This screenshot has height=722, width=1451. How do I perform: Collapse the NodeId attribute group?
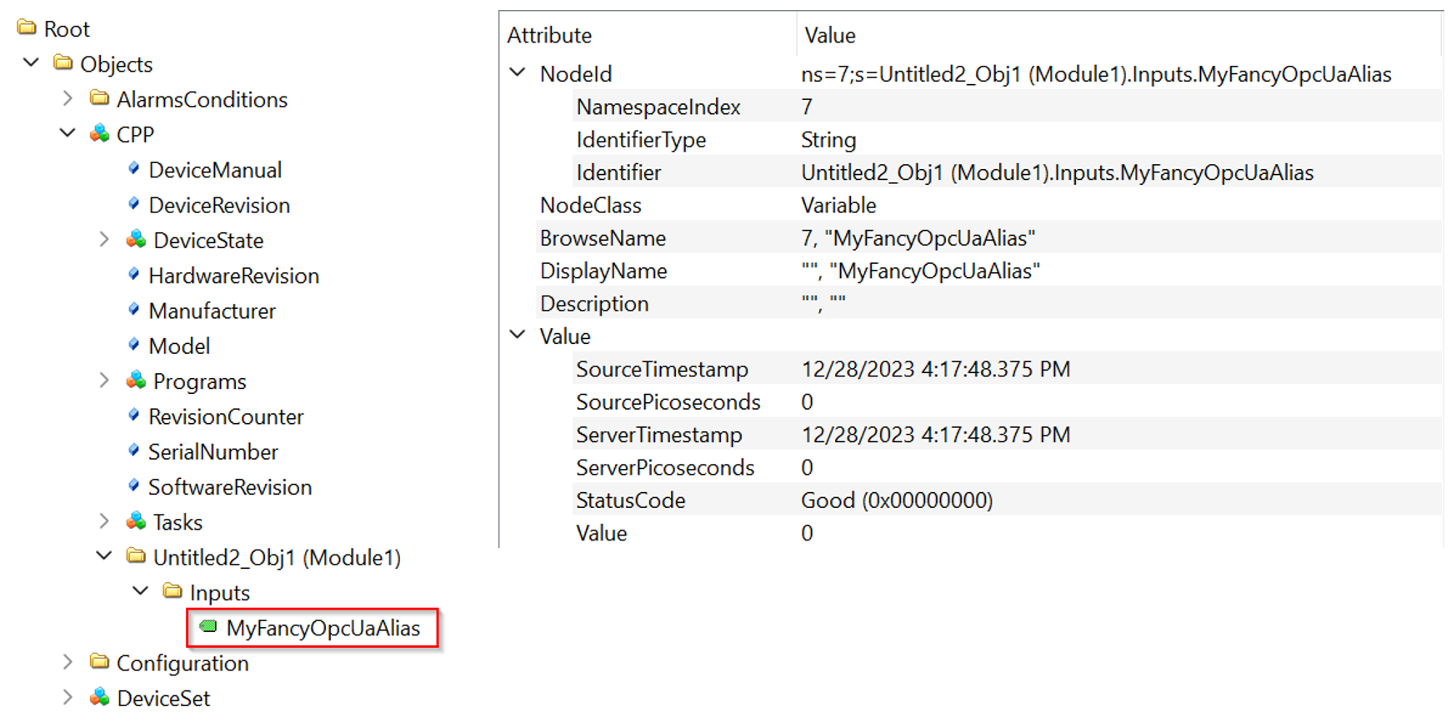(x=518, y=72)
